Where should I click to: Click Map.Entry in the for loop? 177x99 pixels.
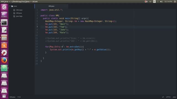click(55, 47)
